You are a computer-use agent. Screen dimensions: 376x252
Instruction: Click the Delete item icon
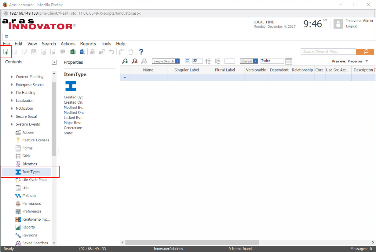pos(53,52)
